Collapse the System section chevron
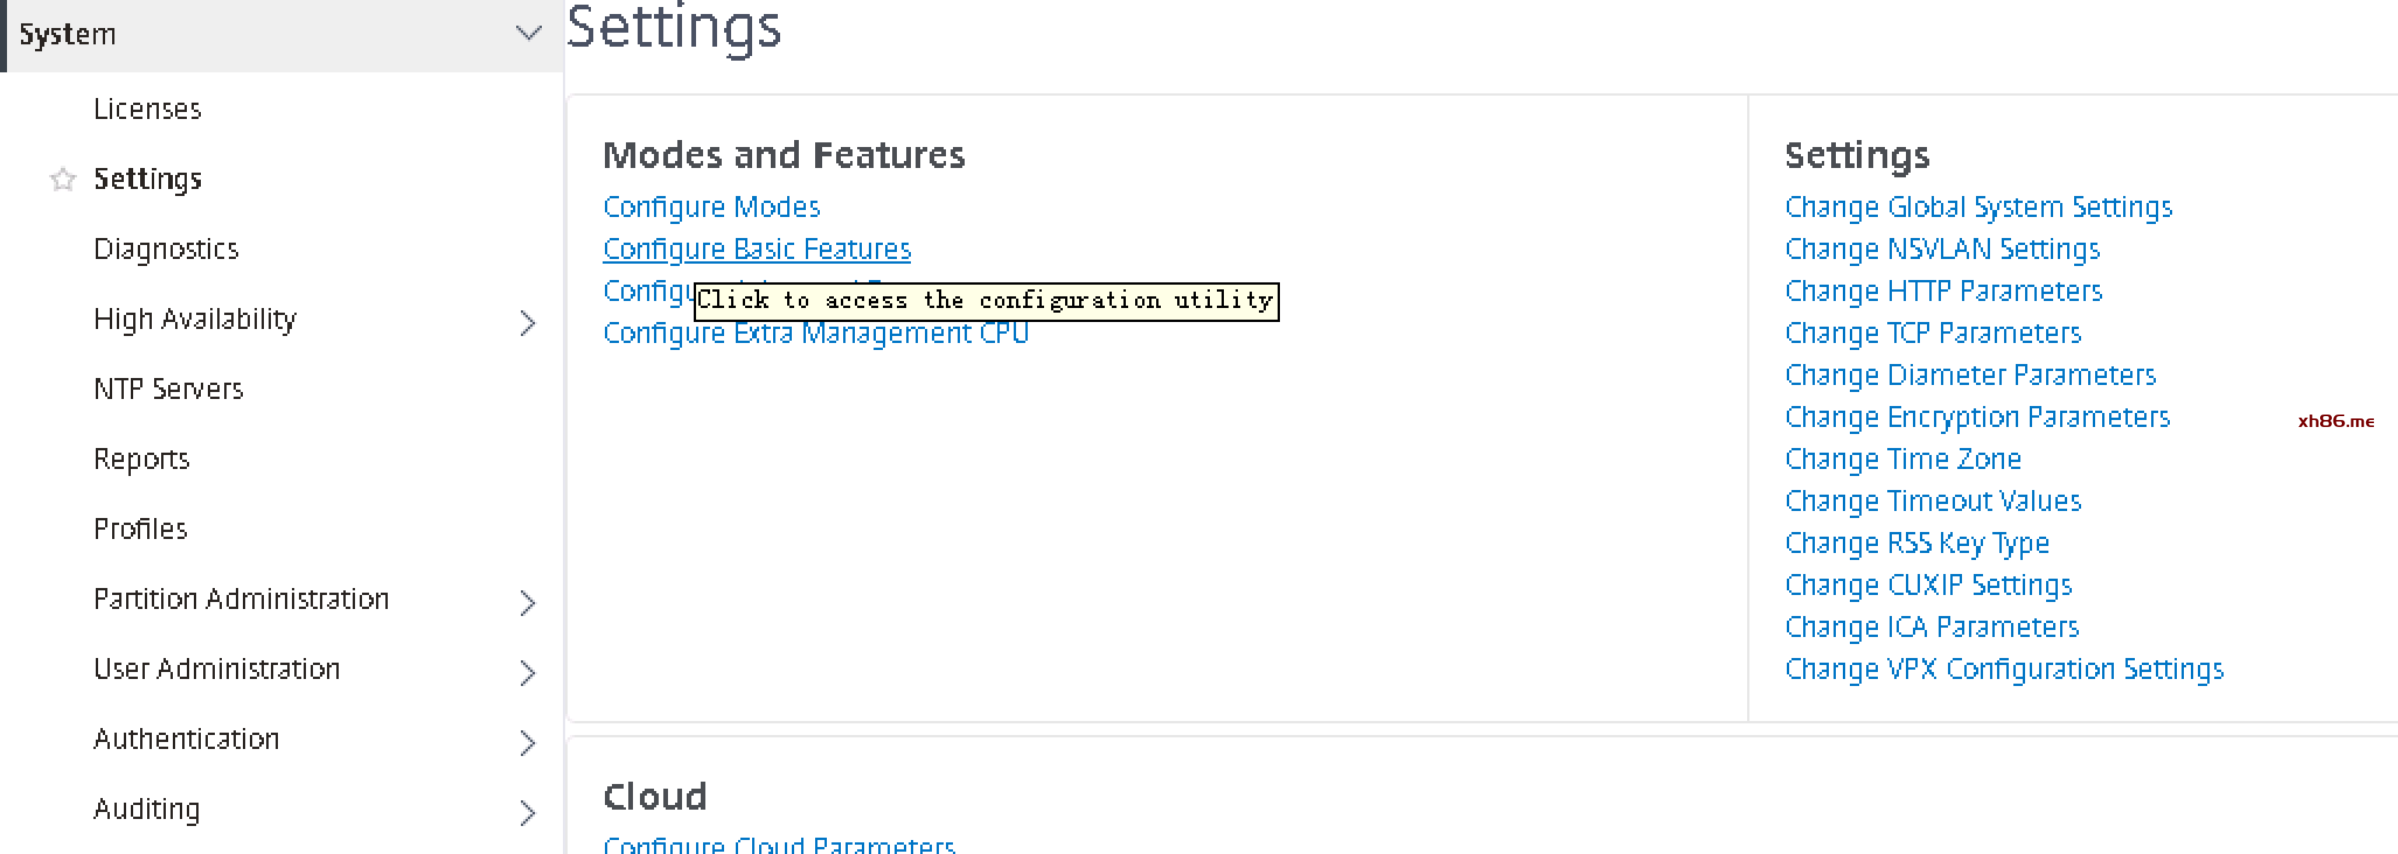 [528, 33]
